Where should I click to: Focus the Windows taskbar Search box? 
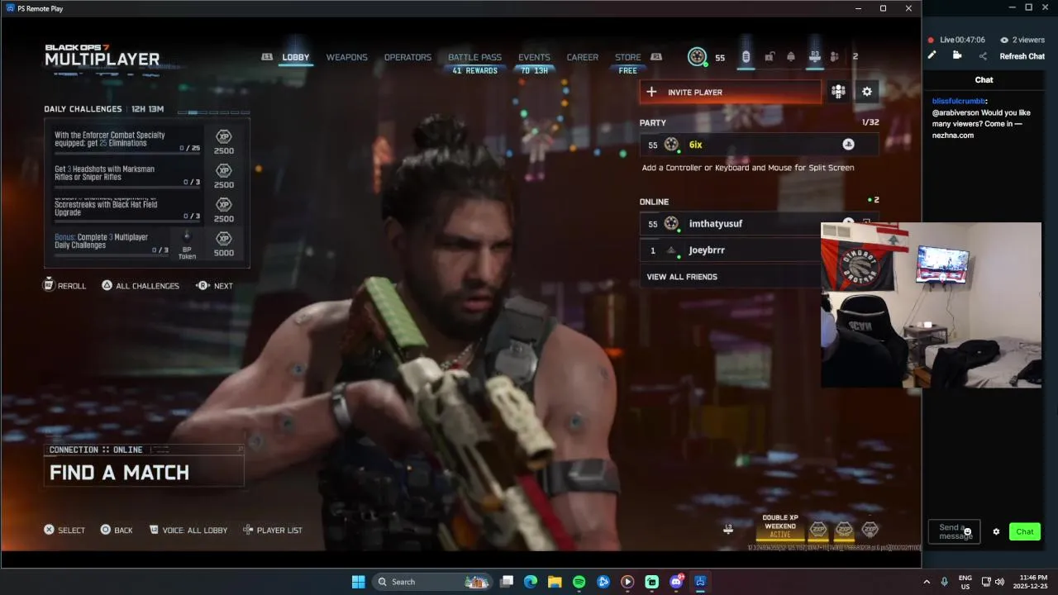431,582
